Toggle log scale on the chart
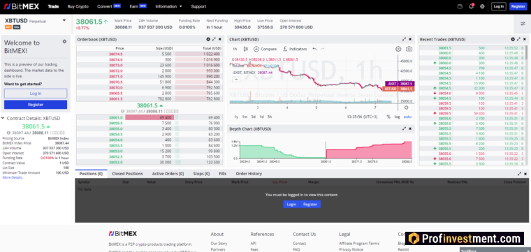Viewport: 531px width, 252px height. [397, 117]
